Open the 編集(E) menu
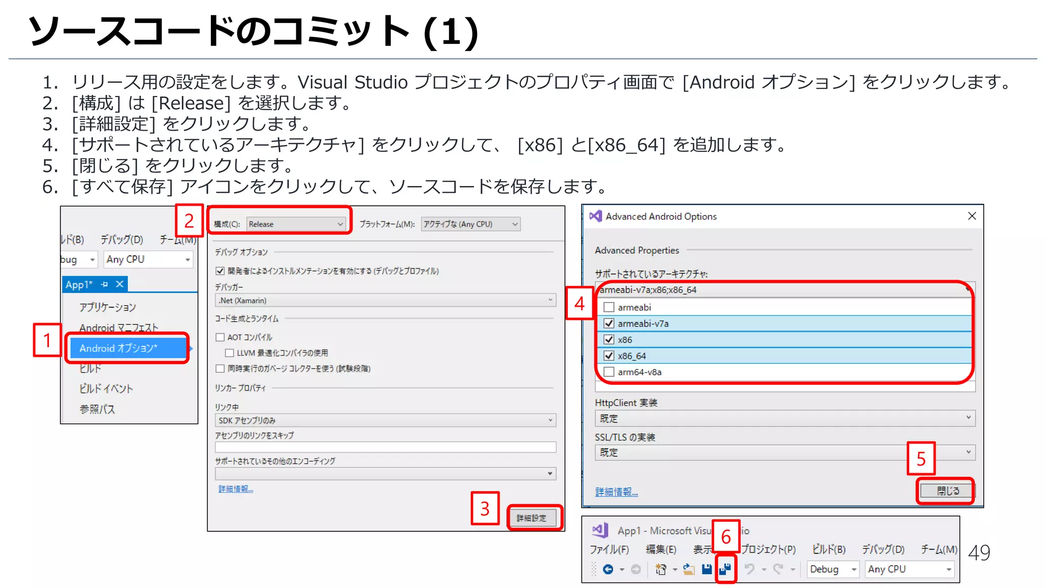 click(661, 549)
